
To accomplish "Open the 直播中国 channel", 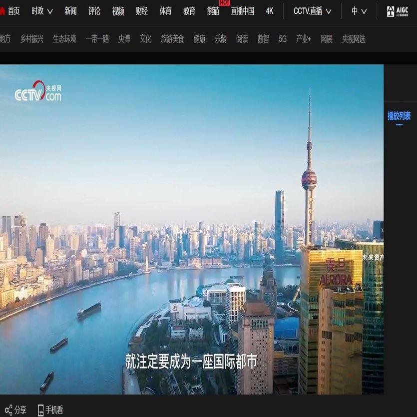I will (x=242, y=11).
